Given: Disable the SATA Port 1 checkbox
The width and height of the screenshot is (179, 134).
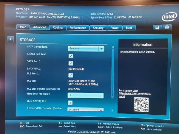Looking at the screenshot, I should pos(71,63).
